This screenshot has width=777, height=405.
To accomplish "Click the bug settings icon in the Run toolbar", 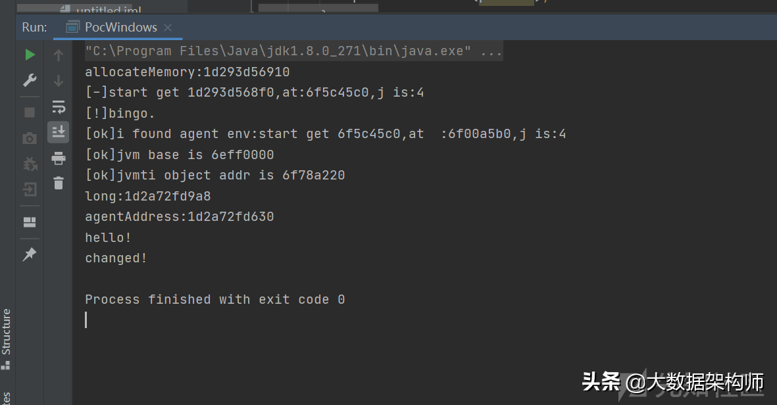I will pyautogui.click(x=30, y=164).
